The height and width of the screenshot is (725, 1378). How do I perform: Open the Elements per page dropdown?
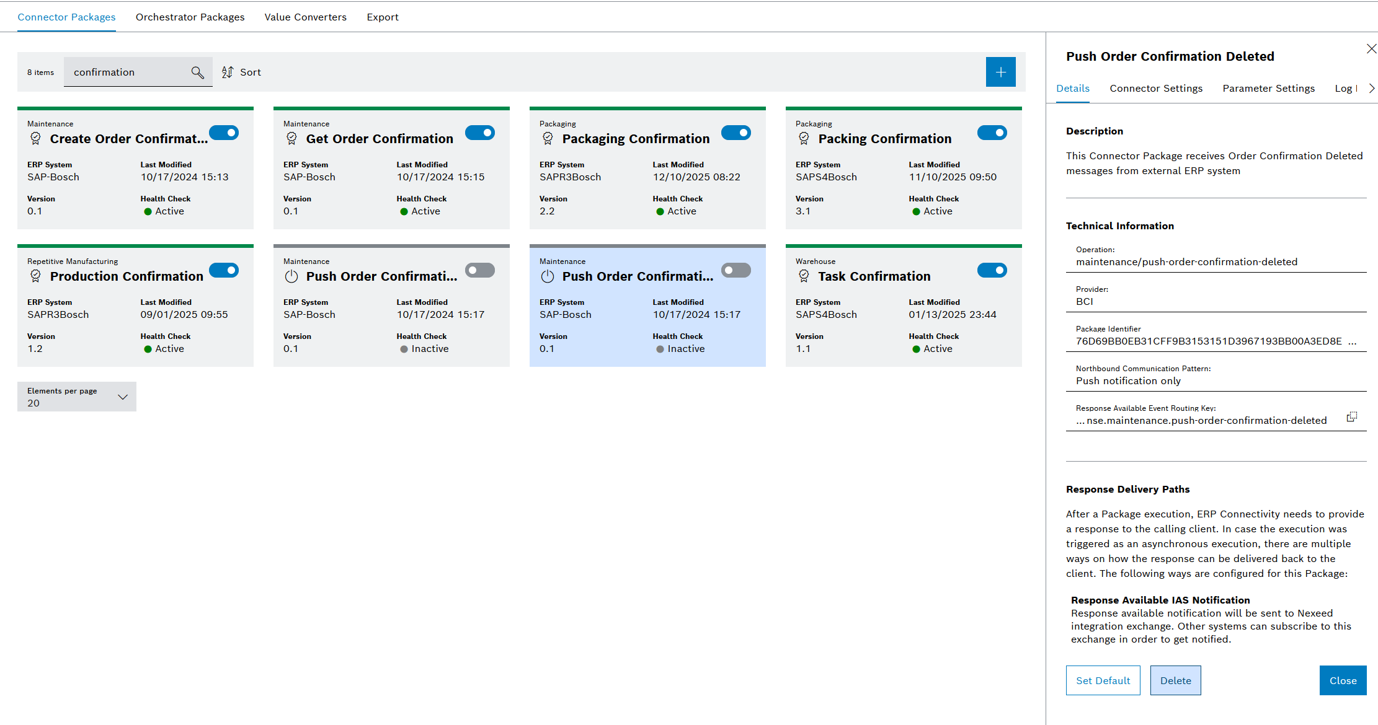(77, 397)
